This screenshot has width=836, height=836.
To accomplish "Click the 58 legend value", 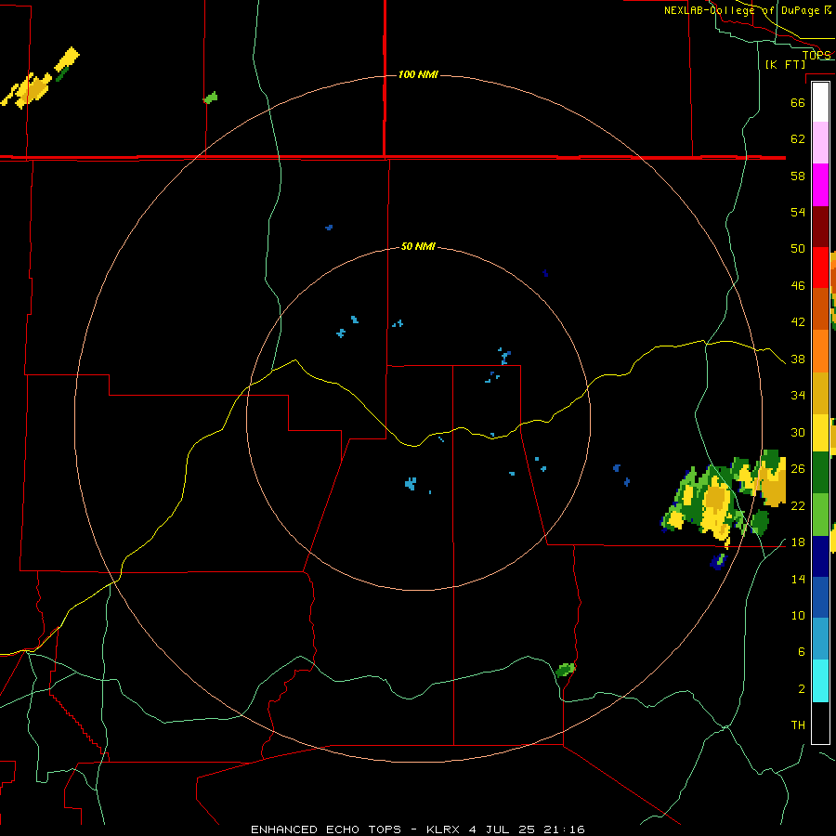I will pyautogui.click(x=798, y=176).
